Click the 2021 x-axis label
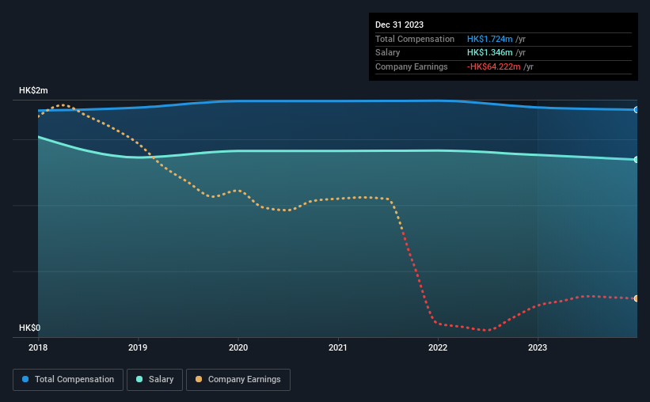This screenshot has height=402, width=650. [x=338, y=347]
